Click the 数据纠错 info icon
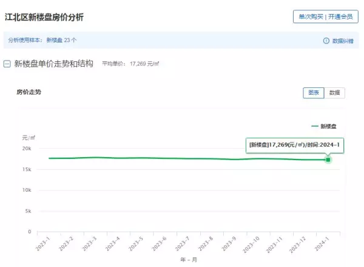This screenshot has height=267, width=364. pos(326,41)
